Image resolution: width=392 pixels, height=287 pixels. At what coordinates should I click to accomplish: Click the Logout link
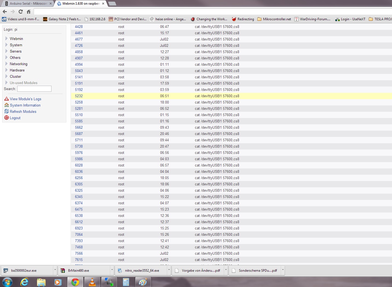(x=15, y=118)
